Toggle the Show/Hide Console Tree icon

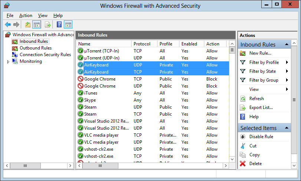click(x=37, y=25)
